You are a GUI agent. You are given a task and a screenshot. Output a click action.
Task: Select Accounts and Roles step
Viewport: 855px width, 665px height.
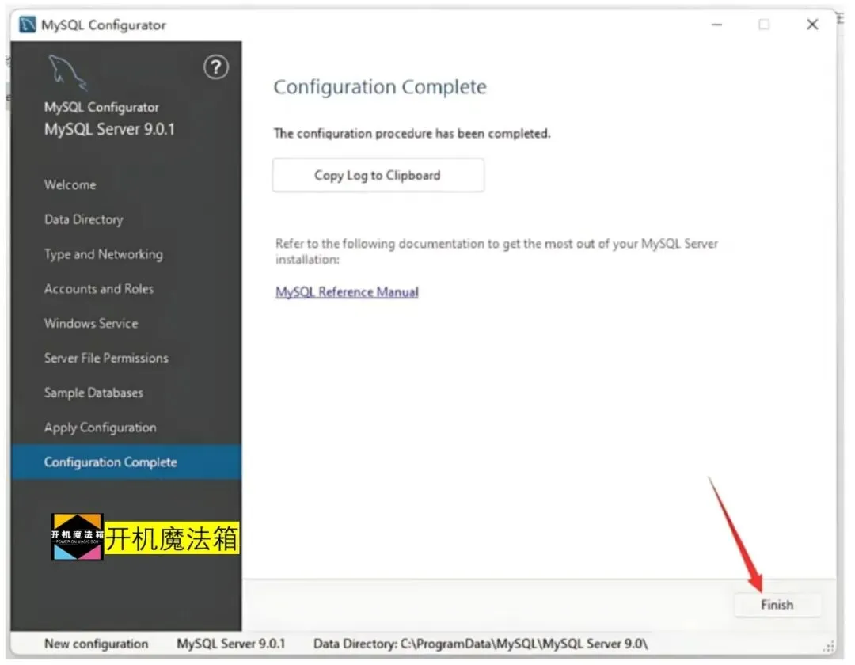[x=99, y=289]
